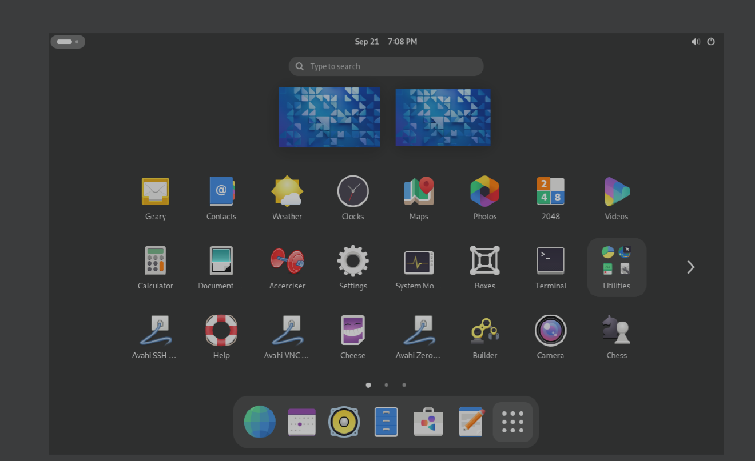The image size is (755, 461).
Task: Open System Monitor
Action: tap(418, 266)
